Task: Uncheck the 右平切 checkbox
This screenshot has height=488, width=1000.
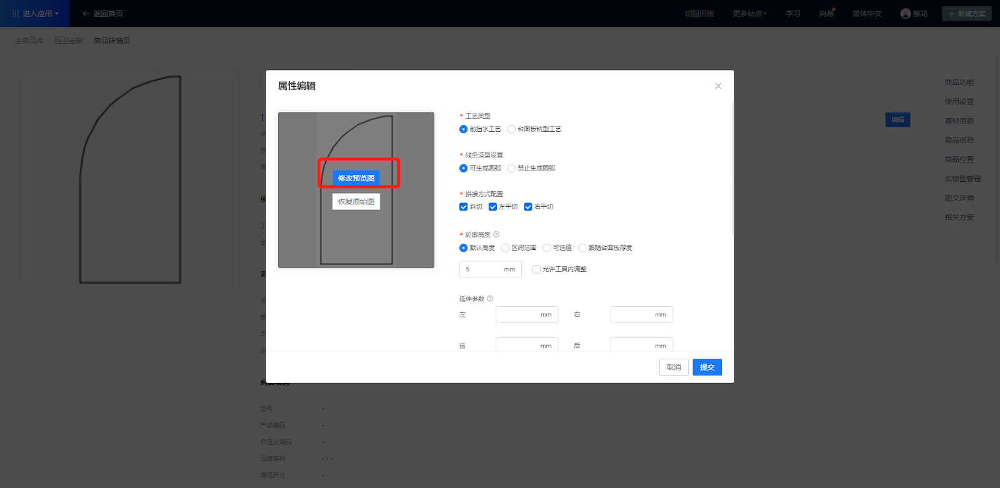Action: pyautogui.click(x=528, y=207)
